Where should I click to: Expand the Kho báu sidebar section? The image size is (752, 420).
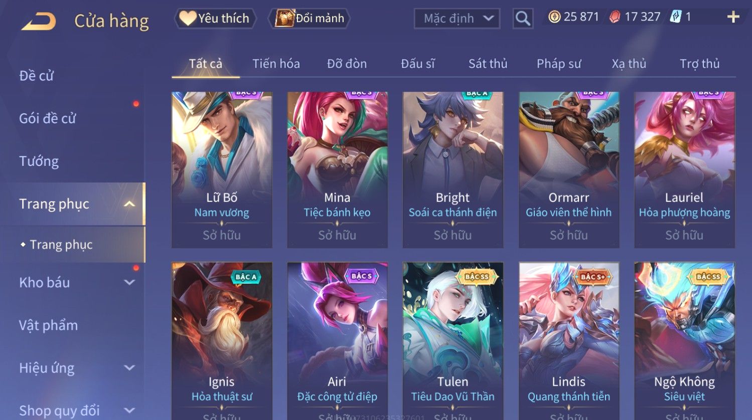point(129,283)
